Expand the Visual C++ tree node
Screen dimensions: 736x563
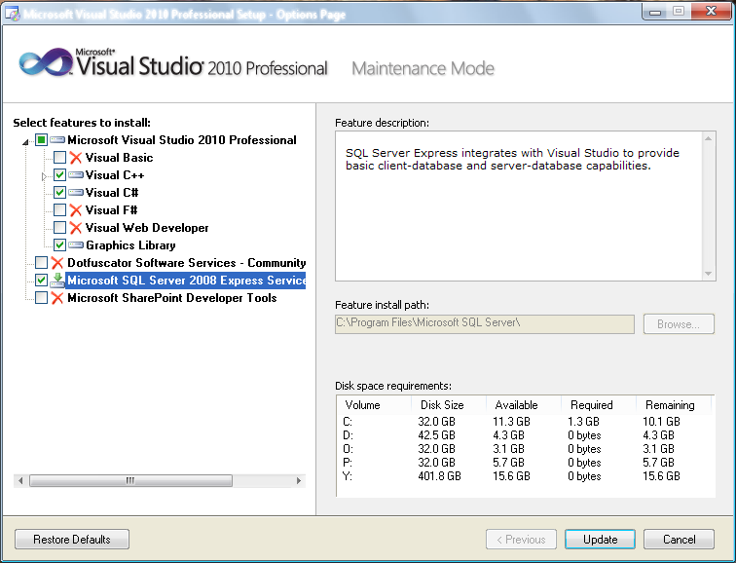pyautogui.click(x=44, y=176)
